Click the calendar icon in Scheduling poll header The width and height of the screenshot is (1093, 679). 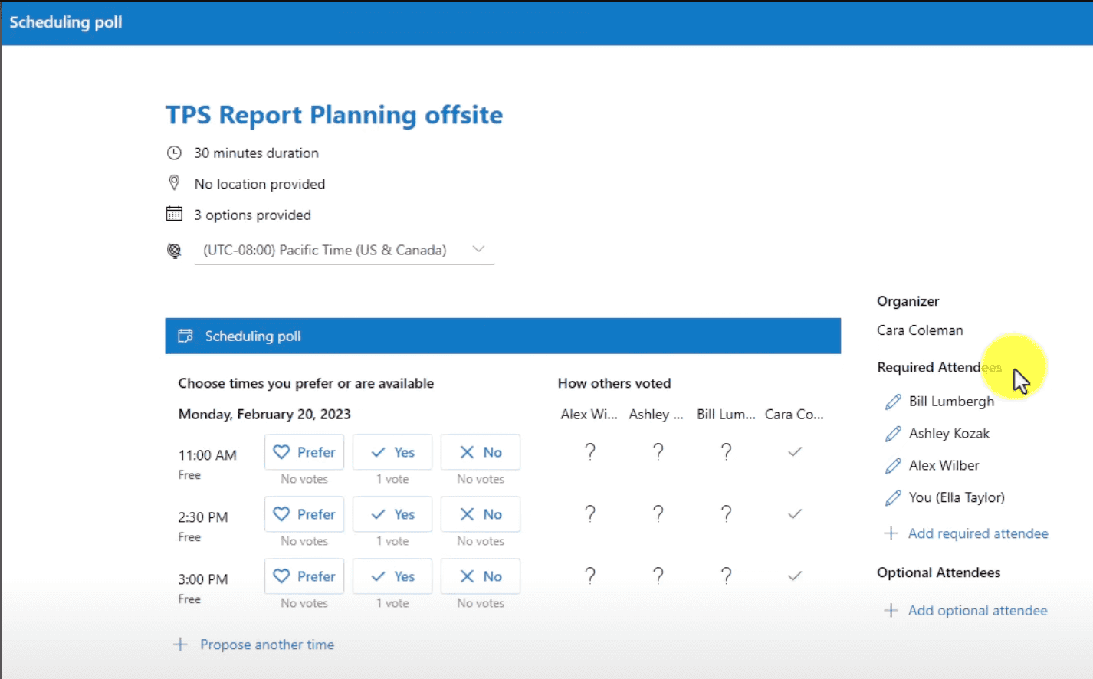coord(185,336)
